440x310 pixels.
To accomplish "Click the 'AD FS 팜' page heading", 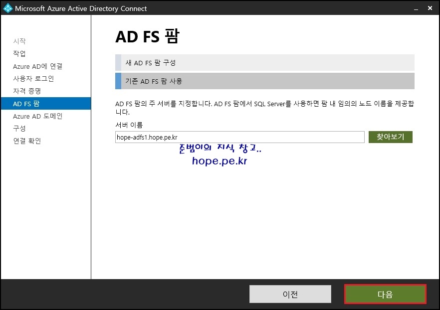I will 147,36.
